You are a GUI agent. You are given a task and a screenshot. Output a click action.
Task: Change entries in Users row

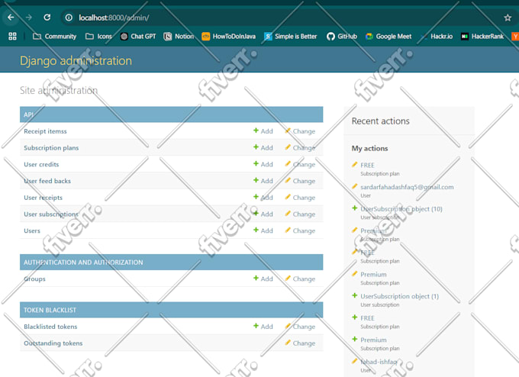[x=300, y=230]
